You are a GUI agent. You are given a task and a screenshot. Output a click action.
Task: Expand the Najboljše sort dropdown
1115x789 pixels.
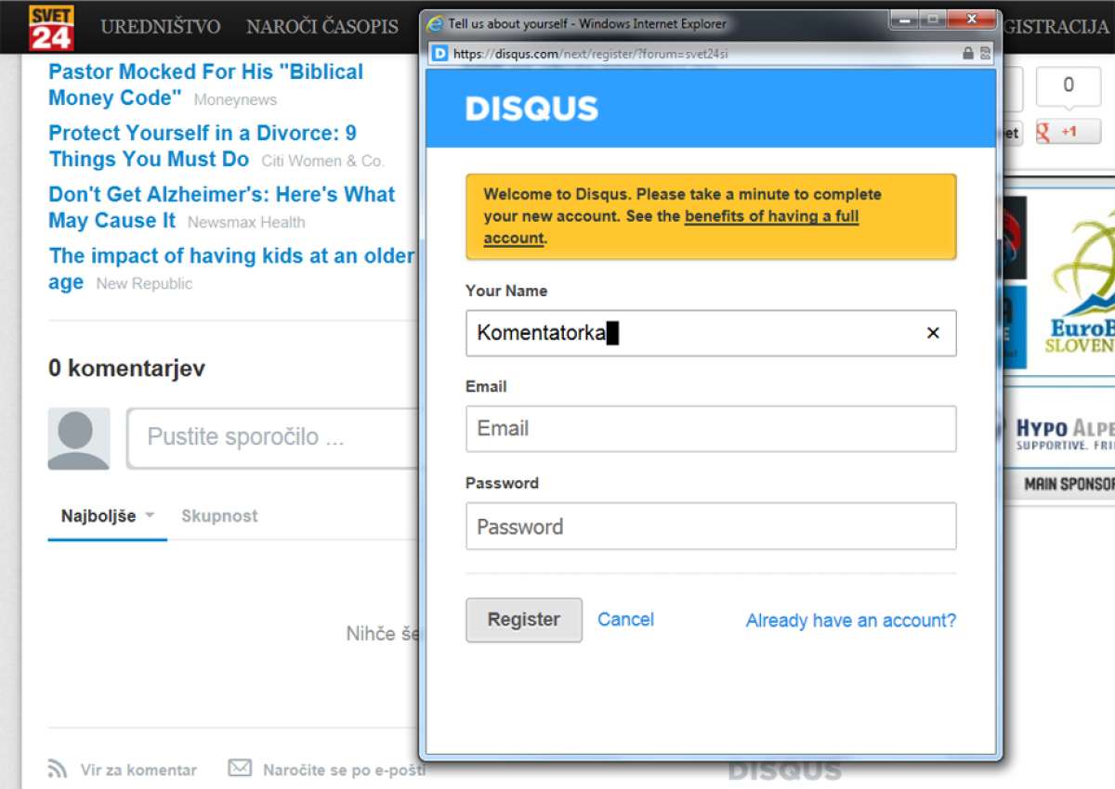[x=107, y=516]
